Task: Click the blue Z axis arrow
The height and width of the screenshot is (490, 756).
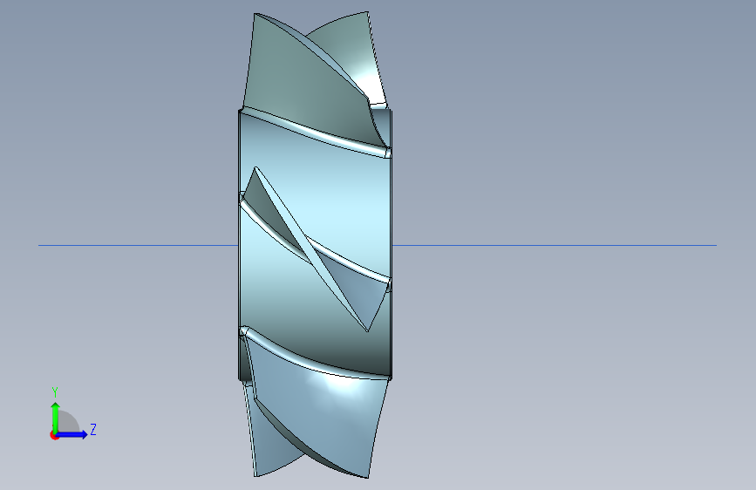Action: click(72, 434)
